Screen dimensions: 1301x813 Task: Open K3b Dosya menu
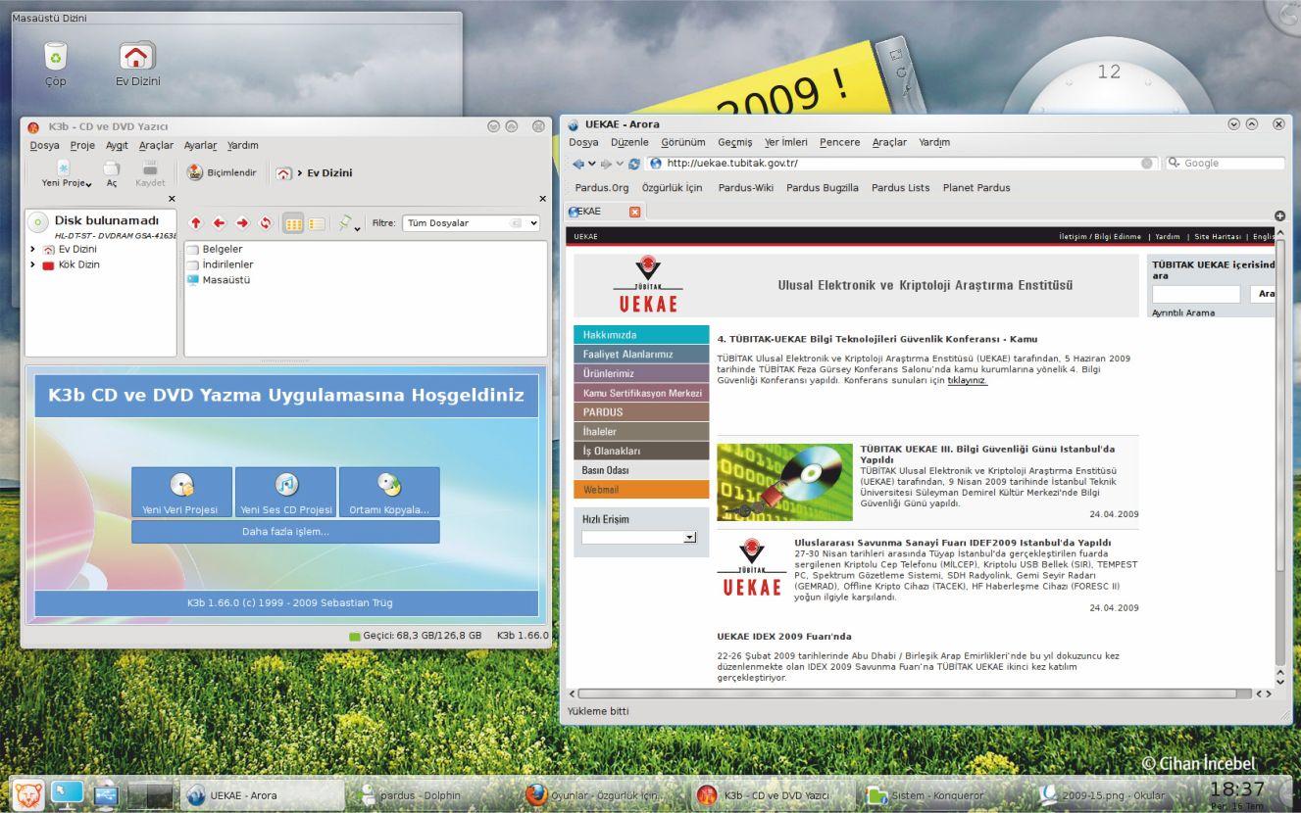(44, 145)
